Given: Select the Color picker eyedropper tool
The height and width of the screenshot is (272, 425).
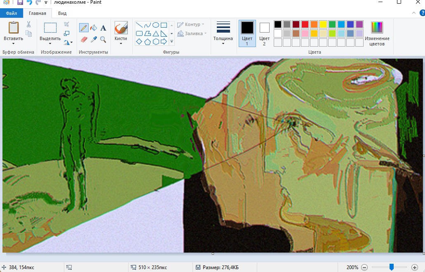Looking at the screenshot, I should pyautogui.click(x=94, y=40).
